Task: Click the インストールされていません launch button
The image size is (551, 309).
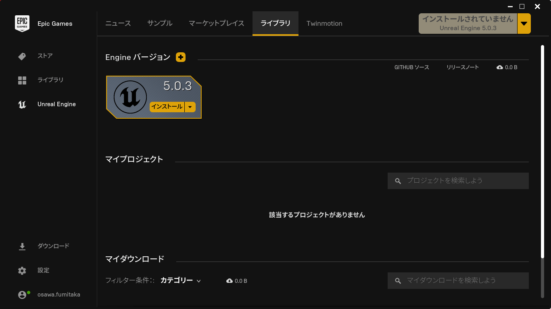Action: 468,24
